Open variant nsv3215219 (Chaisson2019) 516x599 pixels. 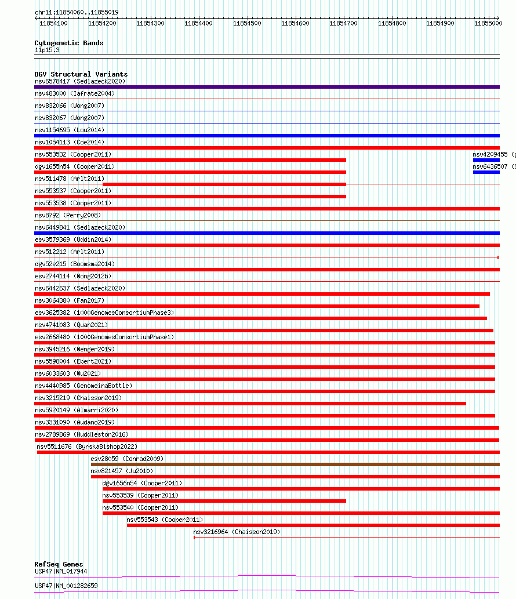tap(78, 398)
